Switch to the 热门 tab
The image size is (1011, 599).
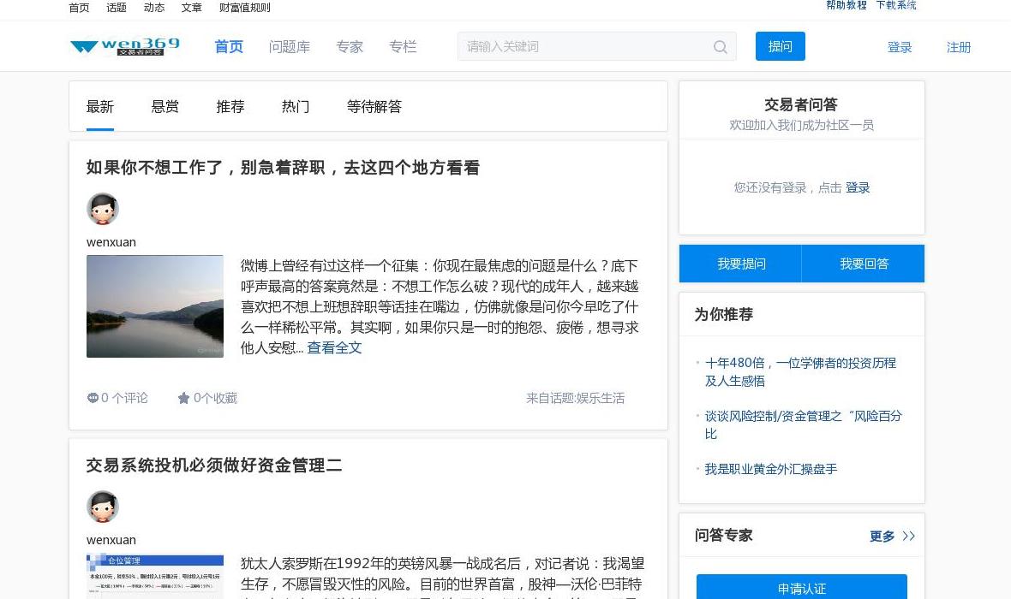[x=296, y=107]
